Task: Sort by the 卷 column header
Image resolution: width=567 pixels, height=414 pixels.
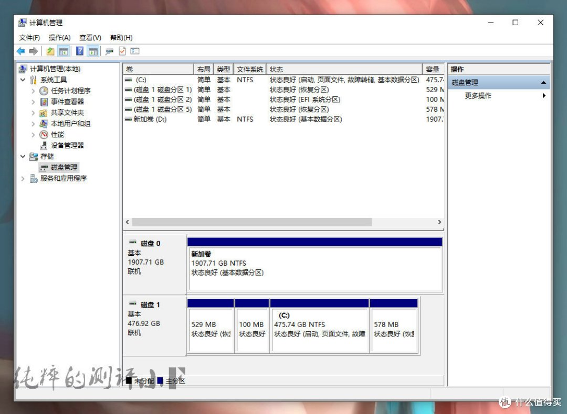Action: point(159,69)
